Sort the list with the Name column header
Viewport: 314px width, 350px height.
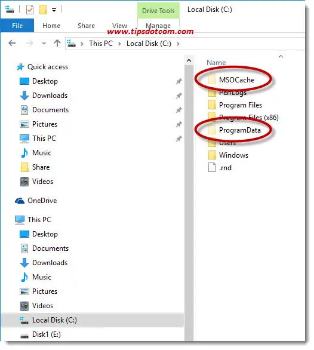coord(216,63)
